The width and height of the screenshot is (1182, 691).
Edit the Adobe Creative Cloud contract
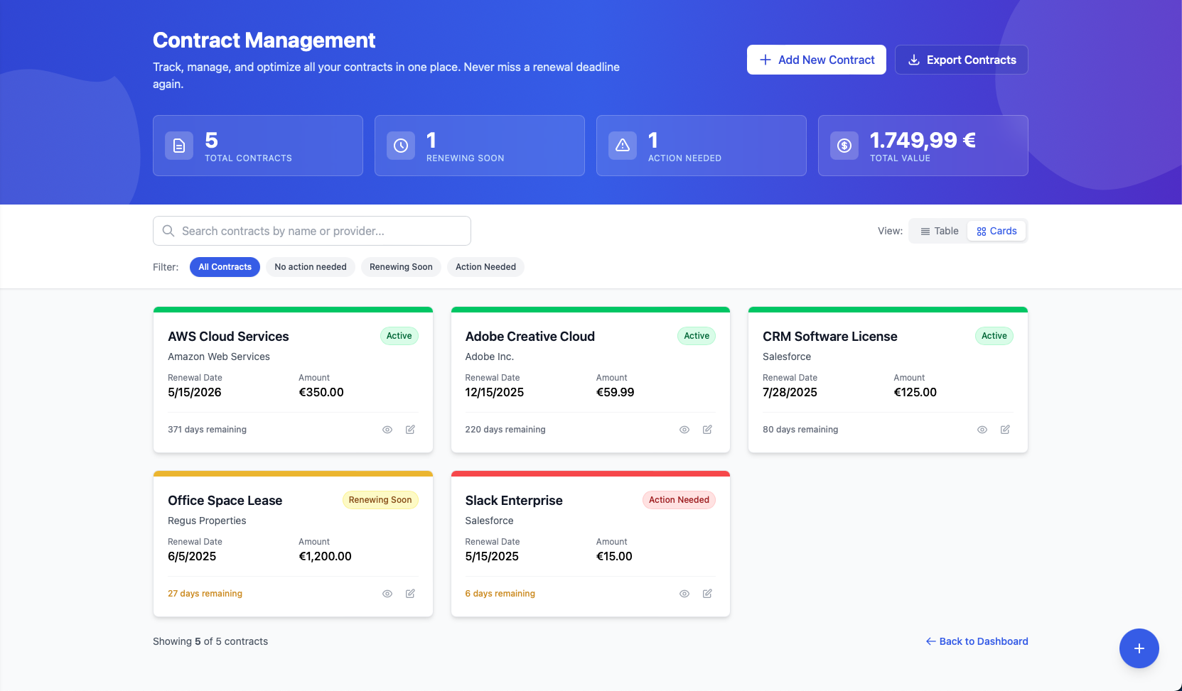(707, 430)
